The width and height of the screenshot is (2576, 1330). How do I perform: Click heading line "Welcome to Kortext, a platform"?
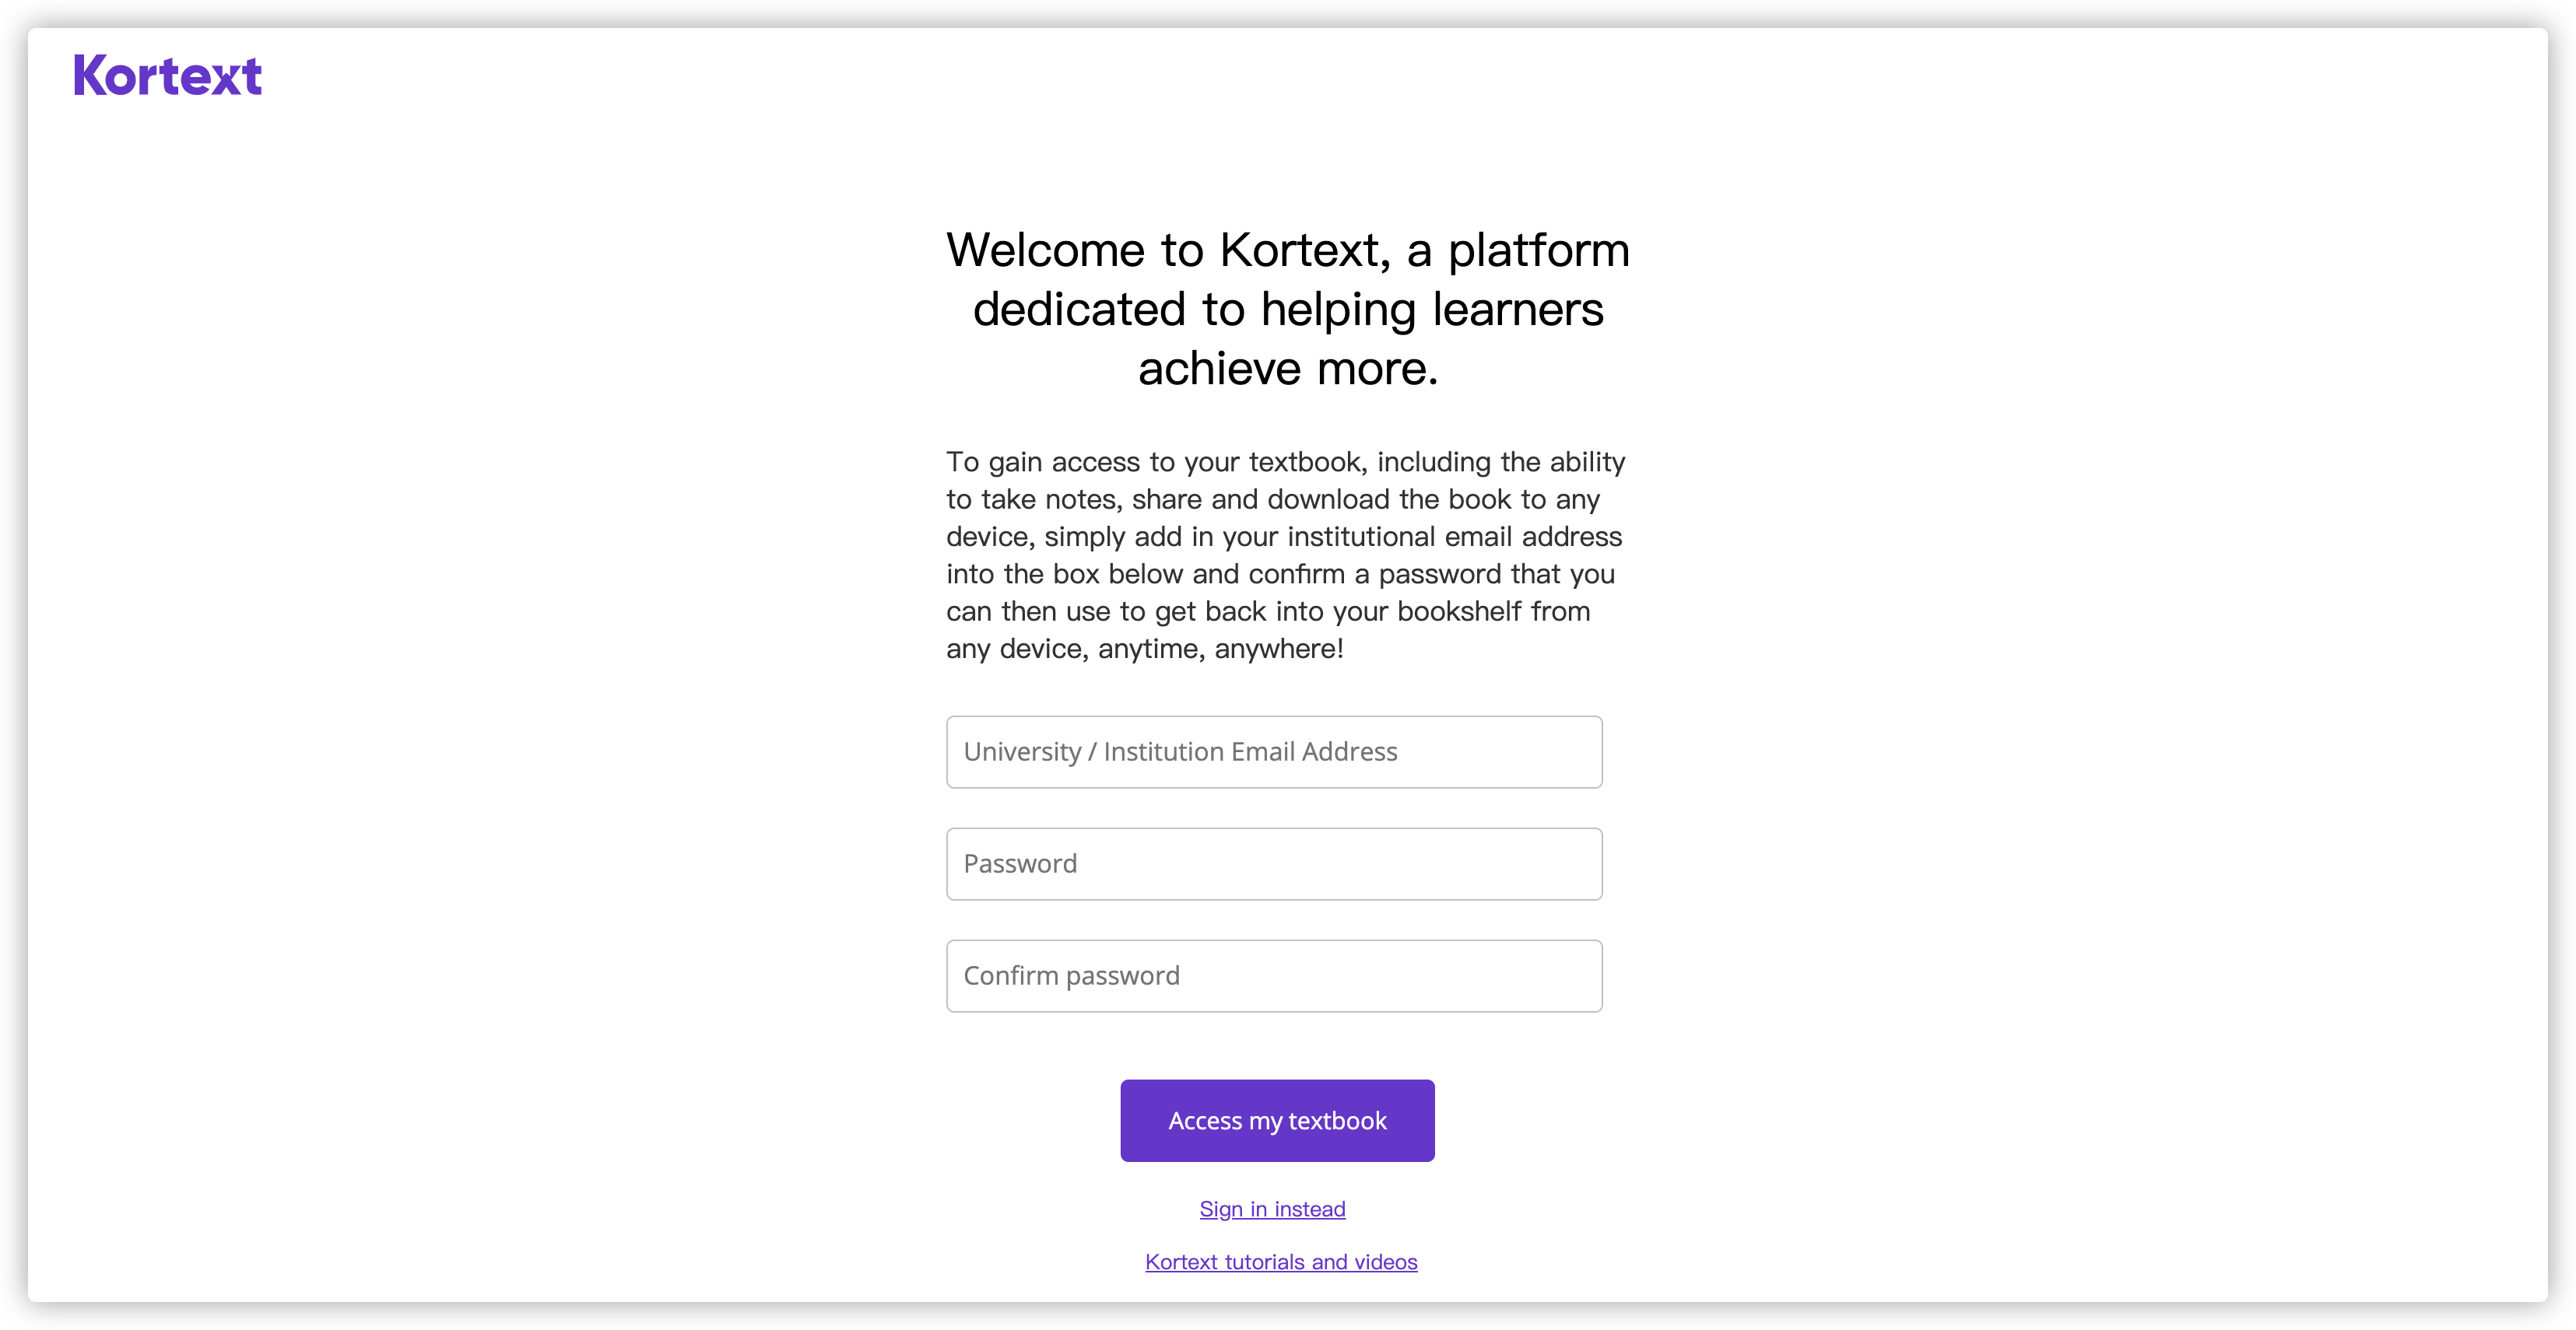[1288, 250]
